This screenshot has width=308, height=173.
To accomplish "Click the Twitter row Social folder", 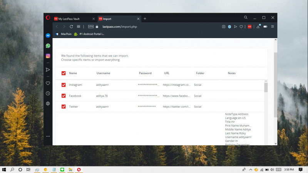I will click(198, 107).
